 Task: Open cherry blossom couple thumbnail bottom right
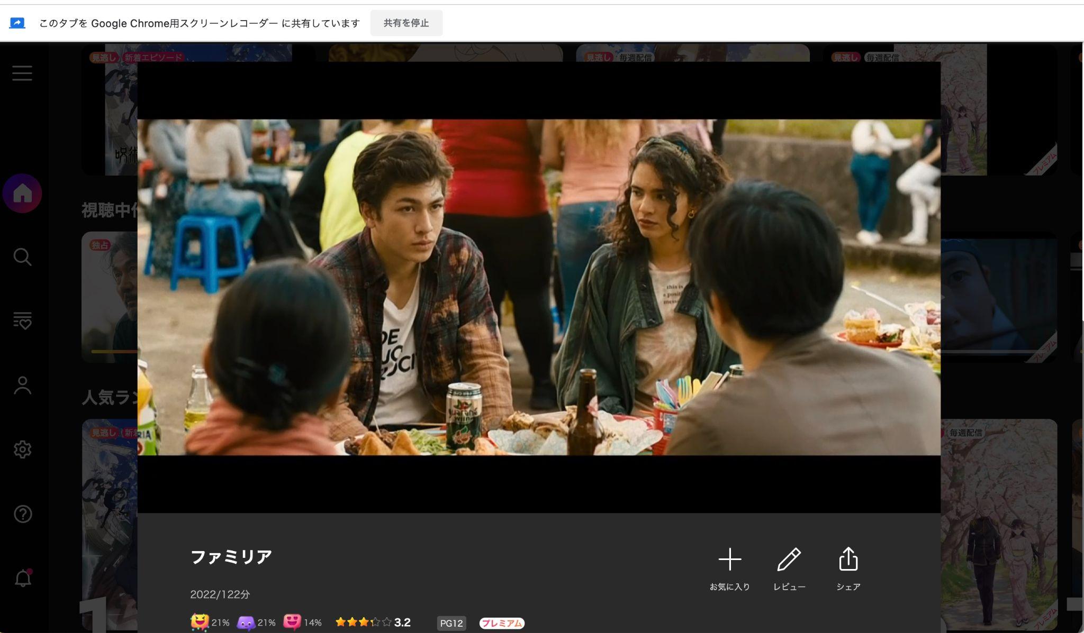[999, 525]
